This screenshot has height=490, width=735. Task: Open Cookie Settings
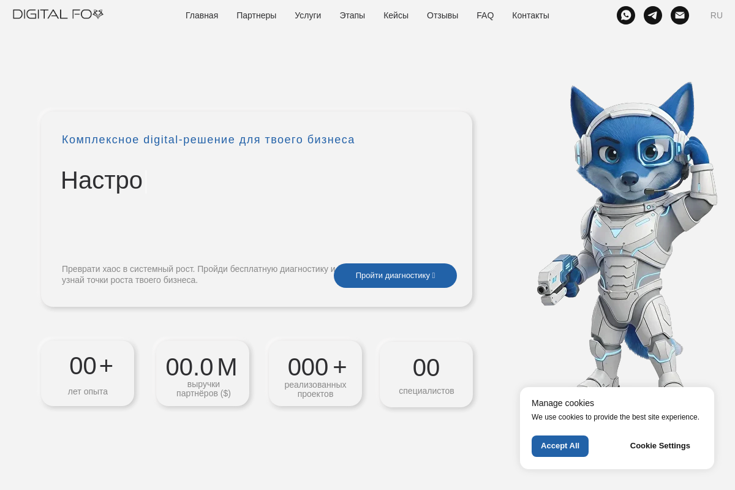(660, 446)
